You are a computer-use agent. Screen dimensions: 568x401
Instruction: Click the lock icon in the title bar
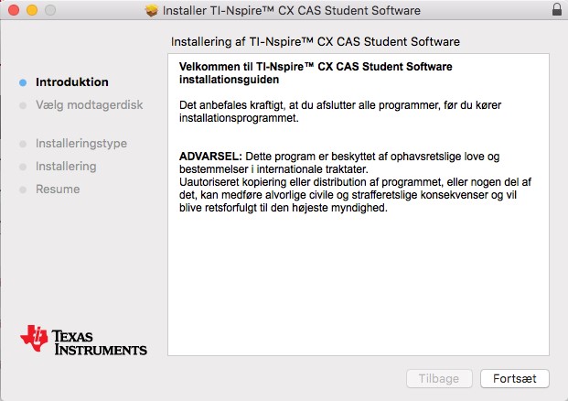557,9
